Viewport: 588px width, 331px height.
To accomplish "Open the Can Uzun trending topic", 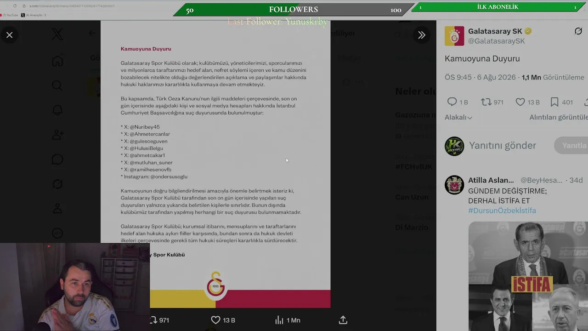I will 412,197.
